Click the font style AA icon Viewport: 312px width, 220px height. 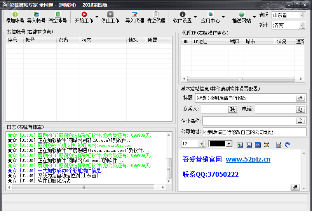[x=240, y=145]
